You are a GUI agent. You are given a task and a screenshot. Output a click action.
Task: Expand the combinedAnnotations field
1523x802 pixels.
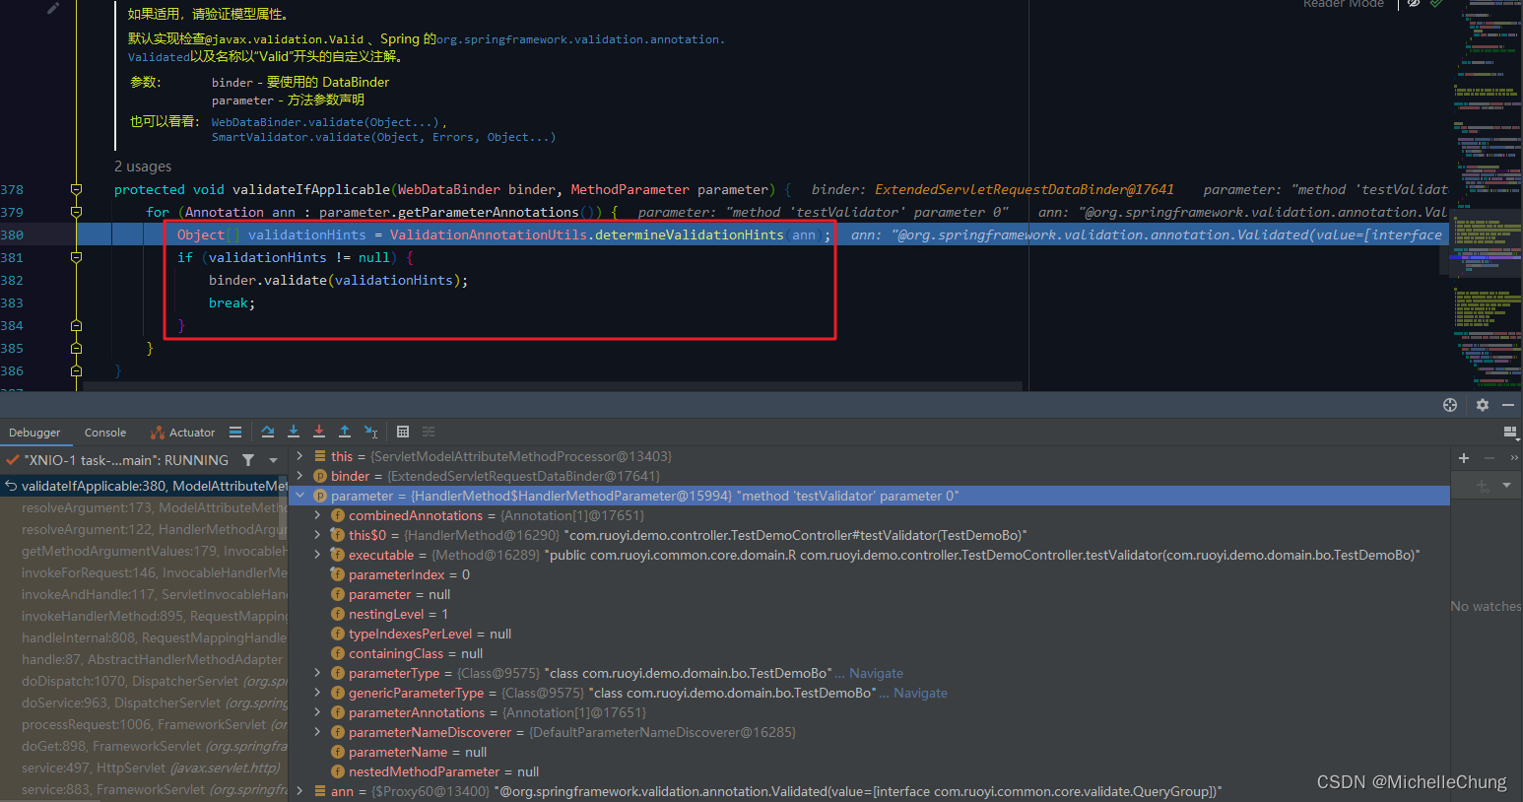[x=317, y=515]
